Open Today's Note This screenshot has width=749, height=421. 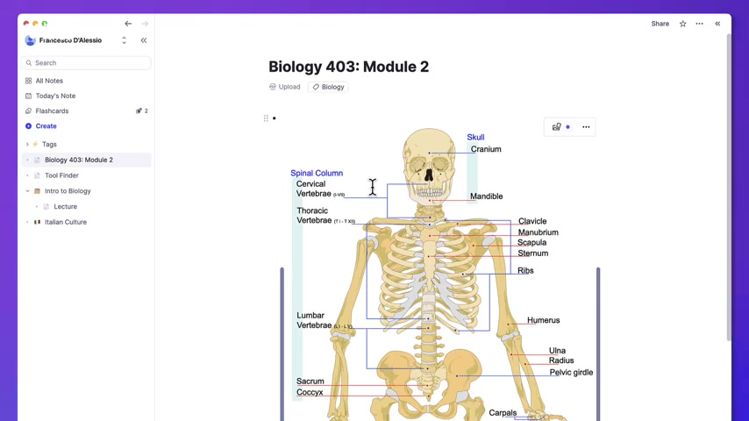(x=54, y=96)
